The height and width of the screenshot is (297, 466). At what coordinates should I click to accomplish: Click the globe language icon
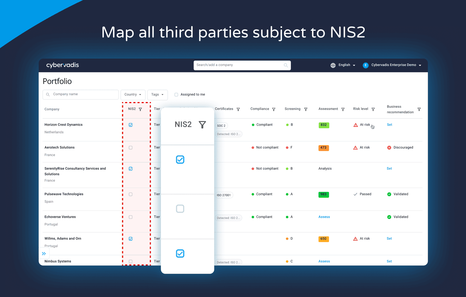(x=333, y=65)
